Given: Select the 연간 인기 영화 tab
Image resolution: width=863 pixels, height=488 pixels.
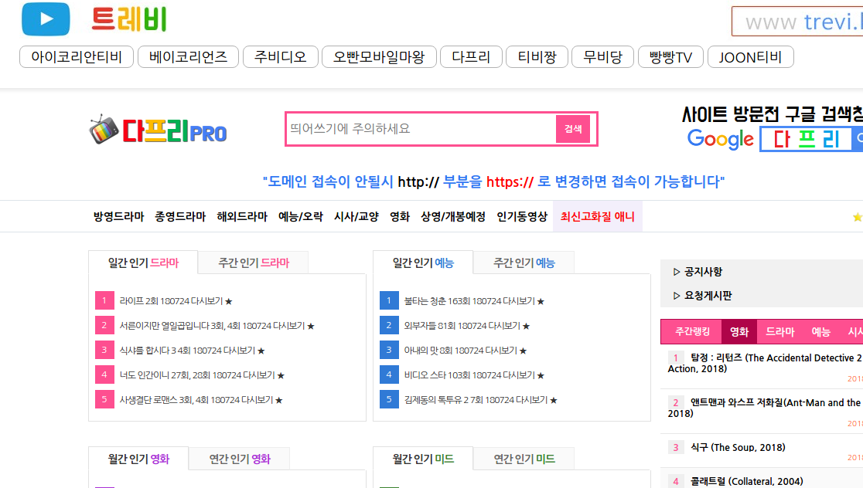Looking at the screenshot, I should tap(240, 459).
